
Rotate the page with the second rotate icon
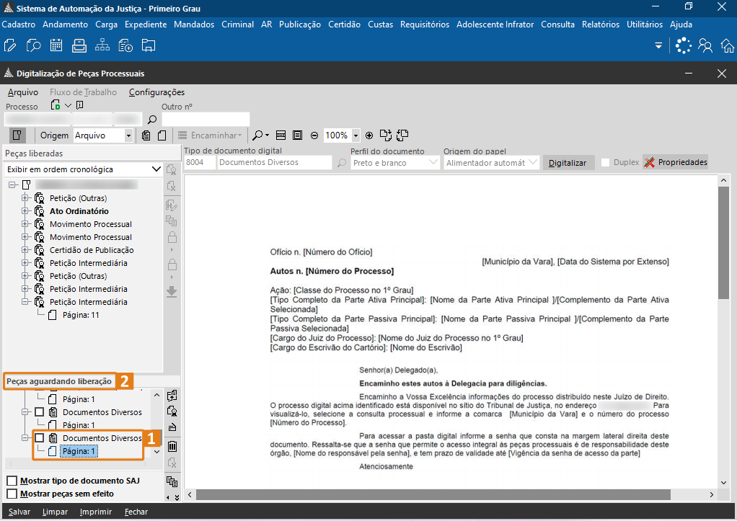(x=402, y=135)
